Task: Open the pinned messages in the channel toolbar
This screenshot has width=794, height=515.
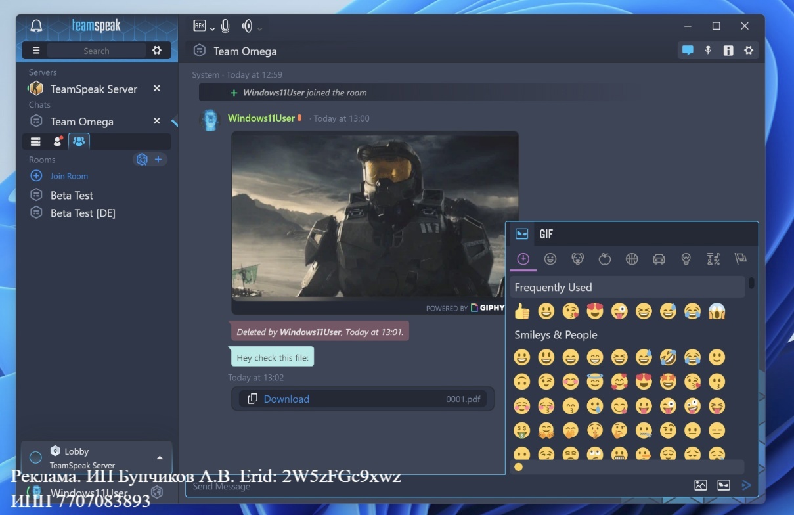Action: tap(708, 50)
